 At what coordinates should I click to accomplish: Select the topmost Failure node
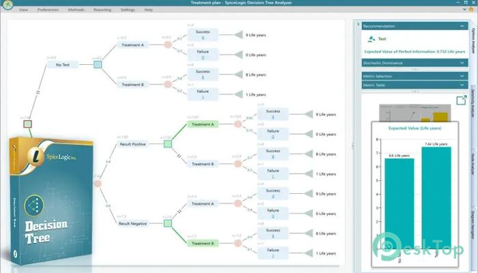203,55
